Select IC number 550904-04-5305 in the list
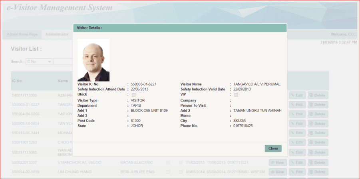The image size is (360, 179). click(26, 114)
